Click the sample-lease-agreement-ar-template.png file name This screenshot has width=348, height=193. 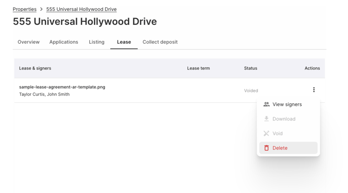[x=62, y=87]
